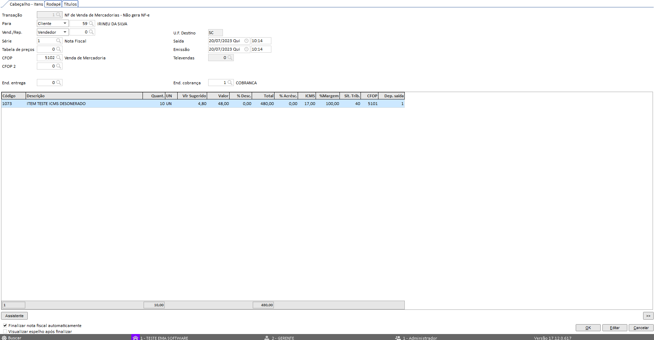Open Emissão date clock picker
The height and width of the screenshot is (340, 654).
tap(246, 49)
